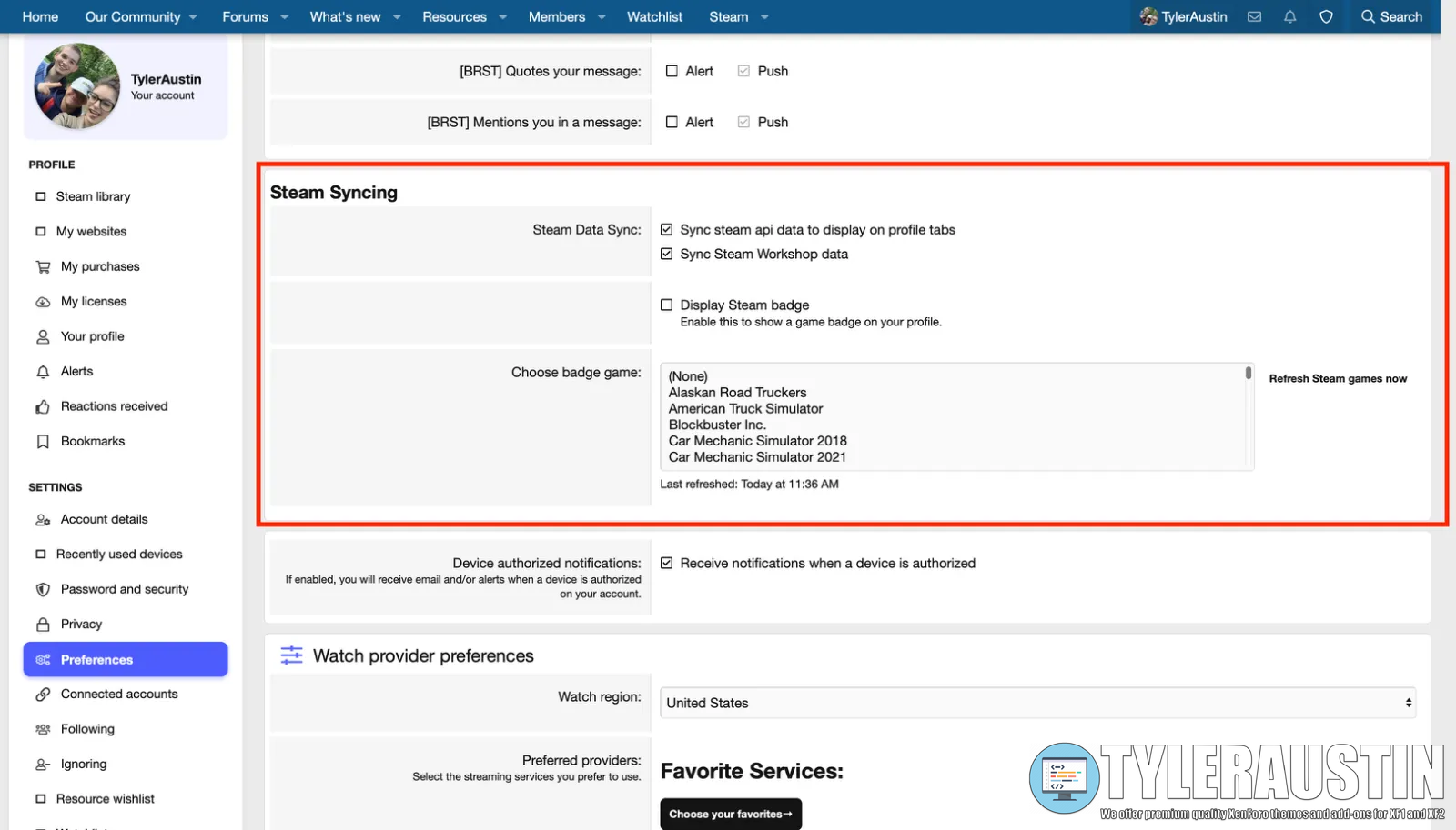Open the Watch region dropdown
Image resolution: width=1456 pixels, height=830 pixels.
coord(1037,703)
